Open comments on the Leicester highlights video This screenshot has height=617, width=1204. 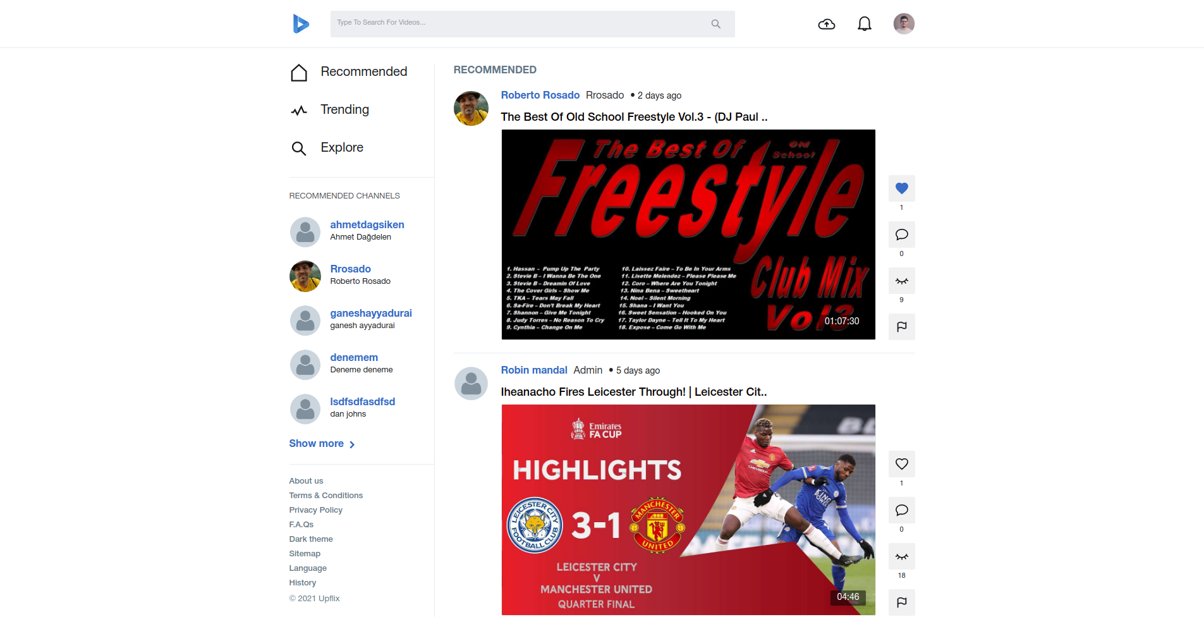point(902,510)
